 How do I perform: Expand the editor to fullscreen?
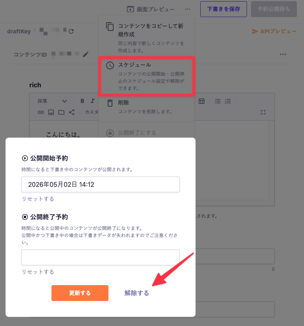tap(263, 112)
